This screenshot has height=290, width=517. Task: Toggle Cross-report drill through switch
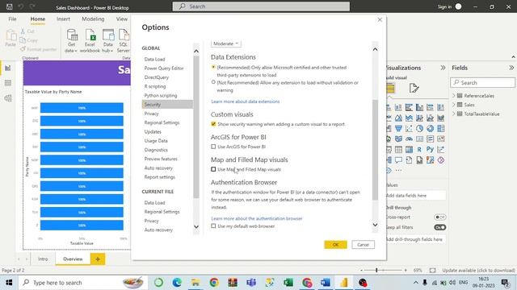click(x=439, y=217)
